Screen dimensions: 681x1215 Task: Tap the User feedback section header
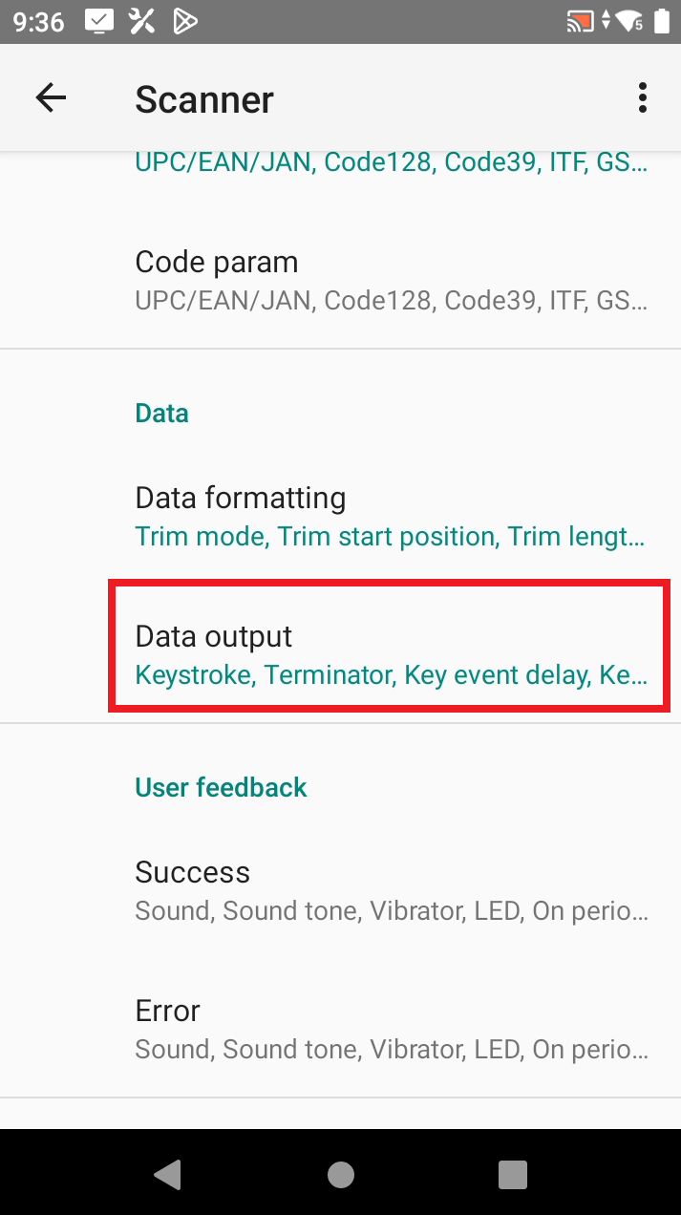coord(221,787)
